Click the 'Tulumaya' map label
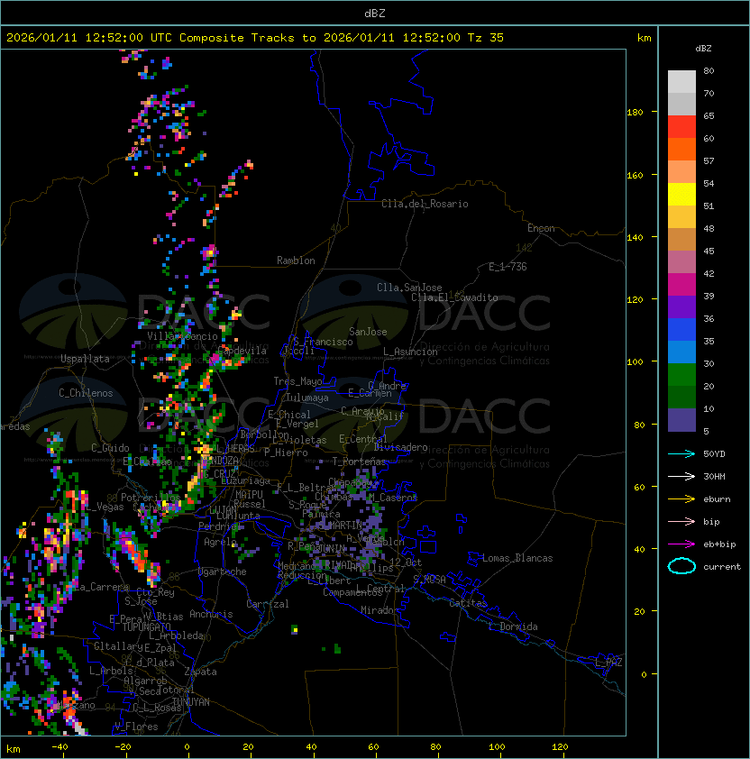This screenshot has width=750, height=759. 307,398
